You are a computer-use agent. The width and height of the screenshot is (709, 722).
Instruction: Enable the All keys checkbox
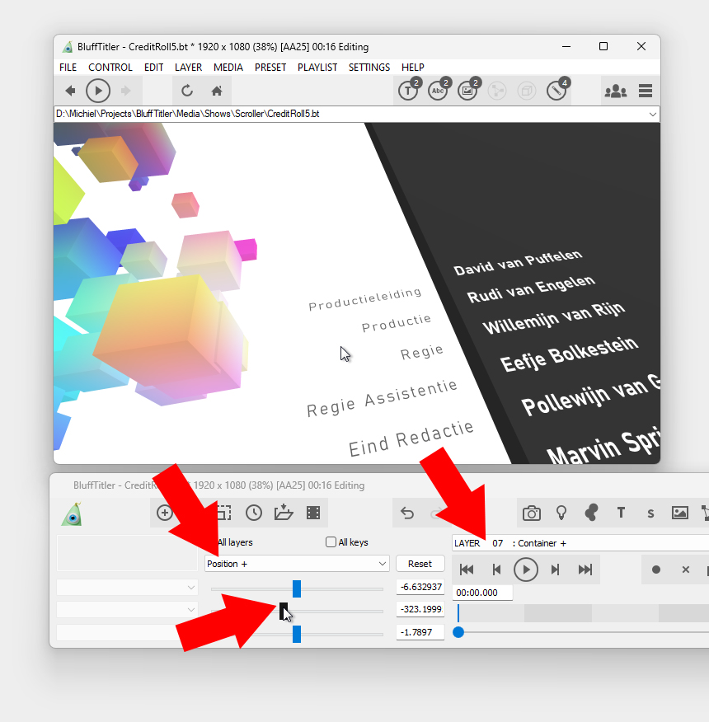click(331, 542)
